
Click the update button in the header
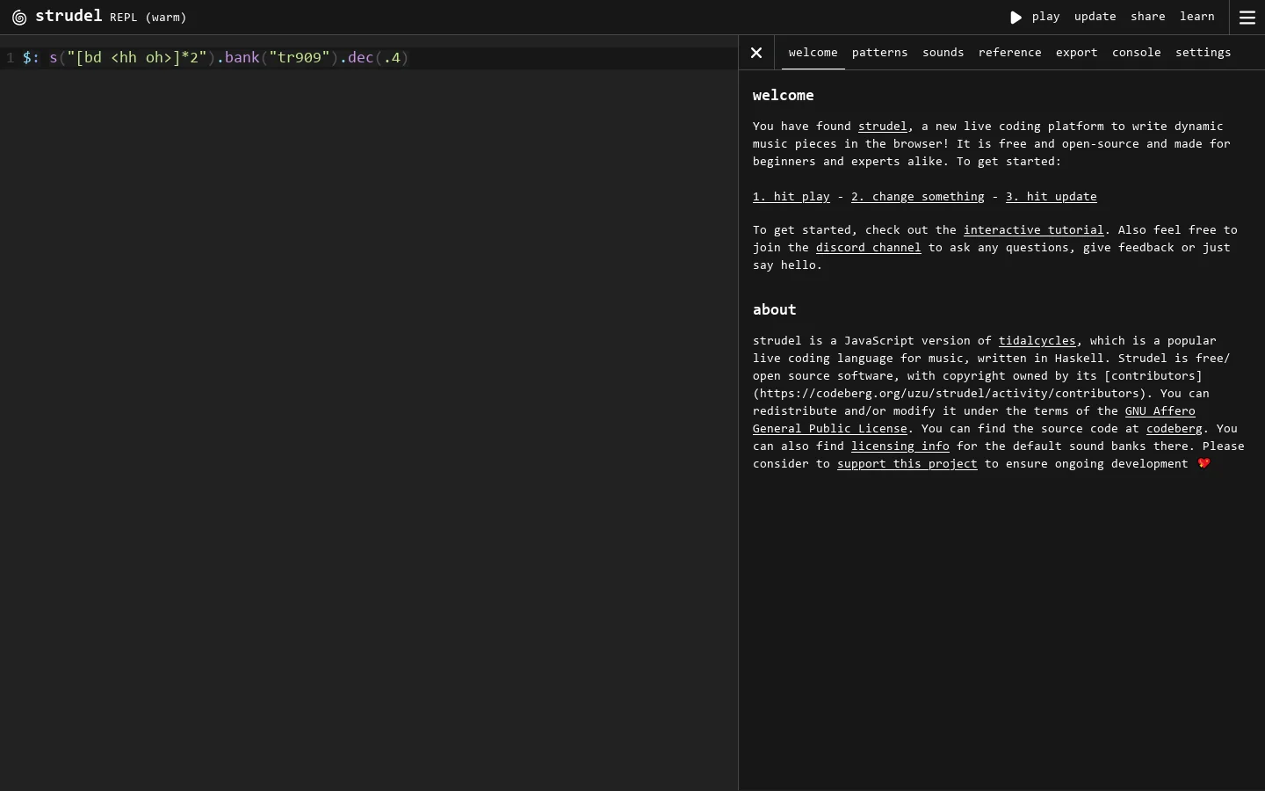pos(1095,17)
